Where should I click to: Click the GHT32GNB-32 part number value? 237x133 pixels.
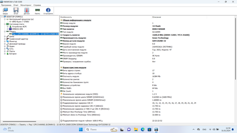159,41
